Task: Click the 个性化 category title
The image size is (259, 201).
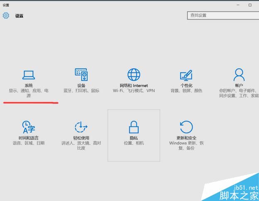Action: pyautogui.click(x=186, y=86)
